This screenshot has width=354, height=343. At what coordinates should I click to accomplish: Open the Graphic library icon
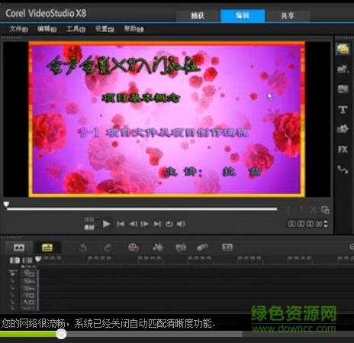[343, 129]
